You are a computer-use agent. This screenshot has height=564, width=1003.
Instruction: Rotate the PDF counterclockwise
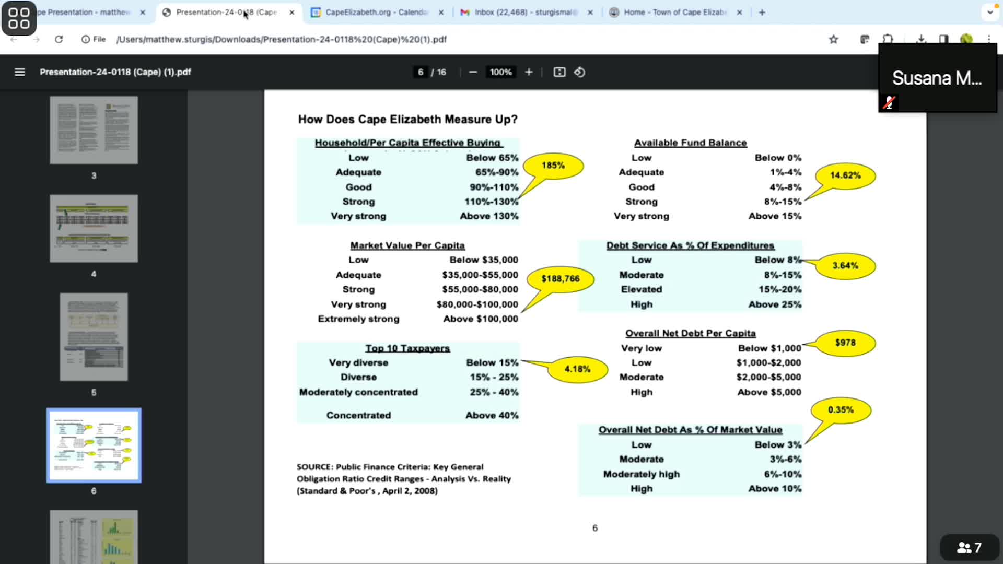[x=579, y=72]
